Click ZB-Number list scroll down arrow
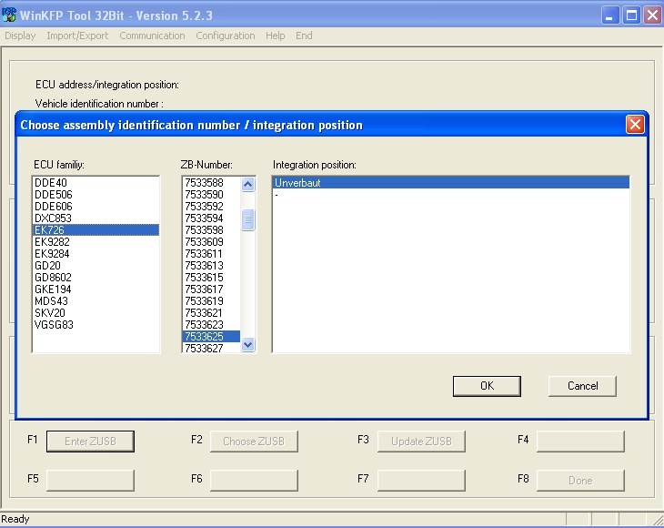This screenshot has height=528, width=664. (247, 344)
